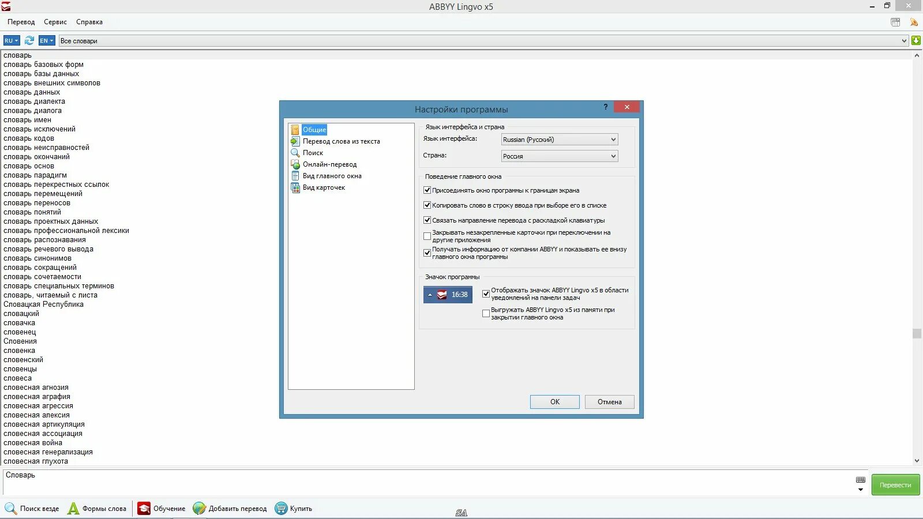The image size is (923, 519).
Task: Click the 'Поиск везде' magnifier icon
Action: (x=11, y=508)
